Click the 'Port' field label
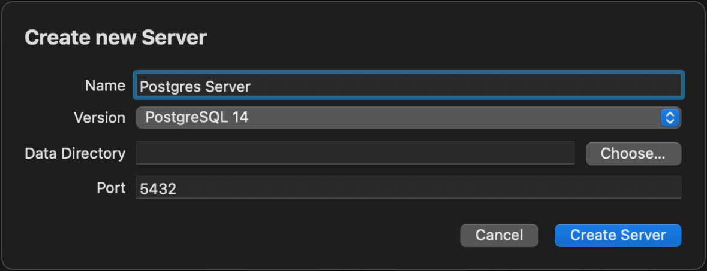Viewport: 707px width, 271px height. point(111,188)
